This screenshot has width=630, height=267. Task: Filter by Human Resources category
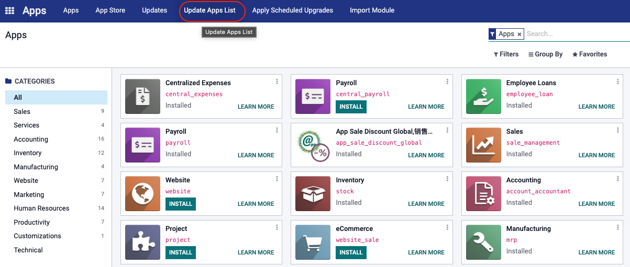pos(41,208)
